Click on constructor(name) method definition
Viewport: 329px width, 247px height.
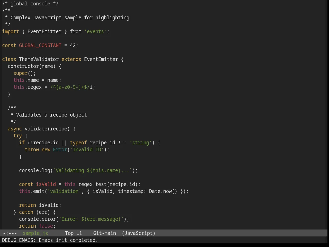click(x=32, y=66)
